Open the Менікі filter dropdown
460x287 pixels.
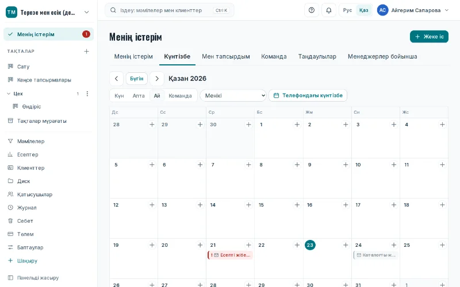[x=233, y=95]
